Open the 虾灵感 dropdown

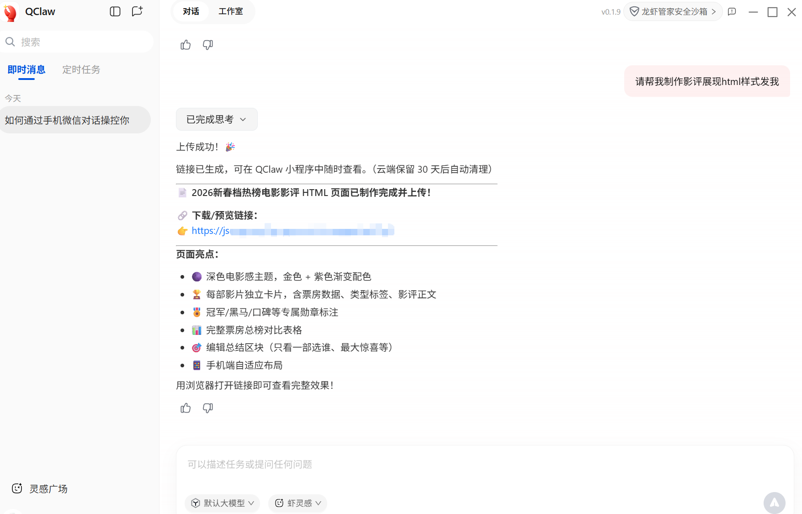298,503
